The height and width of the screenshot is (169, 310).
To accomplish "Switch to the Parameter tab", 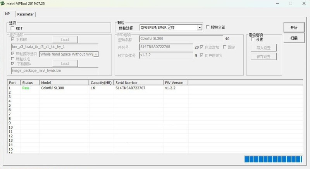I will coord(25,14).
